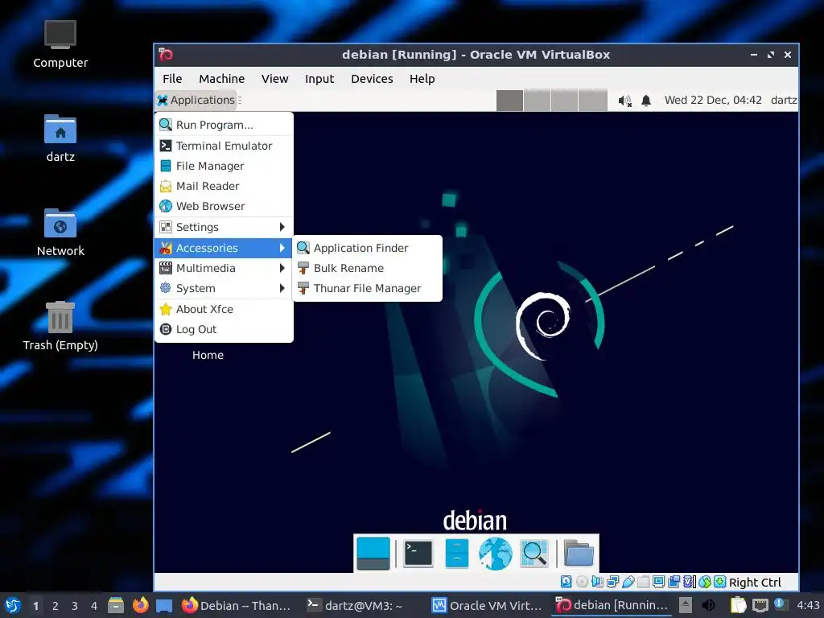Click the Right Ctrl host key label
Image resolution: width=824 pixels, height=618 pixels.
click(x=755, y=583)
